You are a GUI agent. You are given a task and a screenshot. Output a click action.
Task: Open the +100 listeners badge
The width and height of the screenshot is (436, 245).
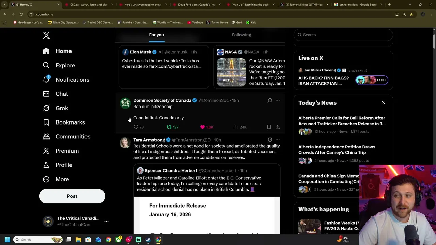(x=371, y=80)
